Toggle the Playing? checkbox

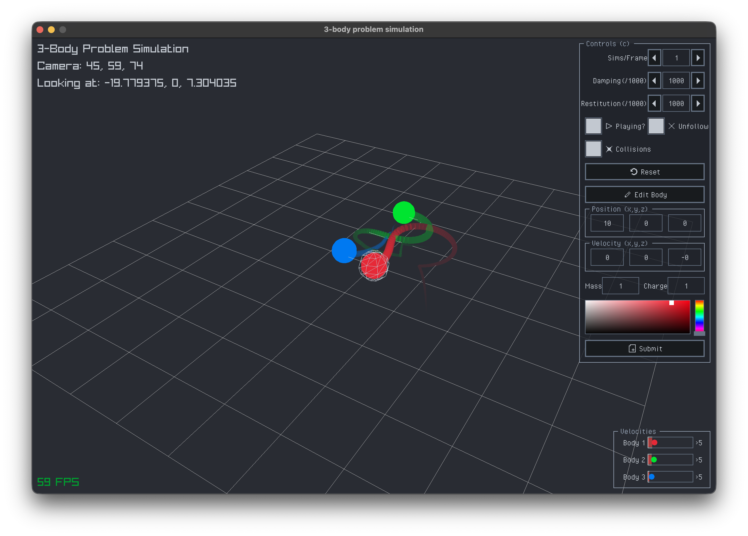[x=593, y=126]
